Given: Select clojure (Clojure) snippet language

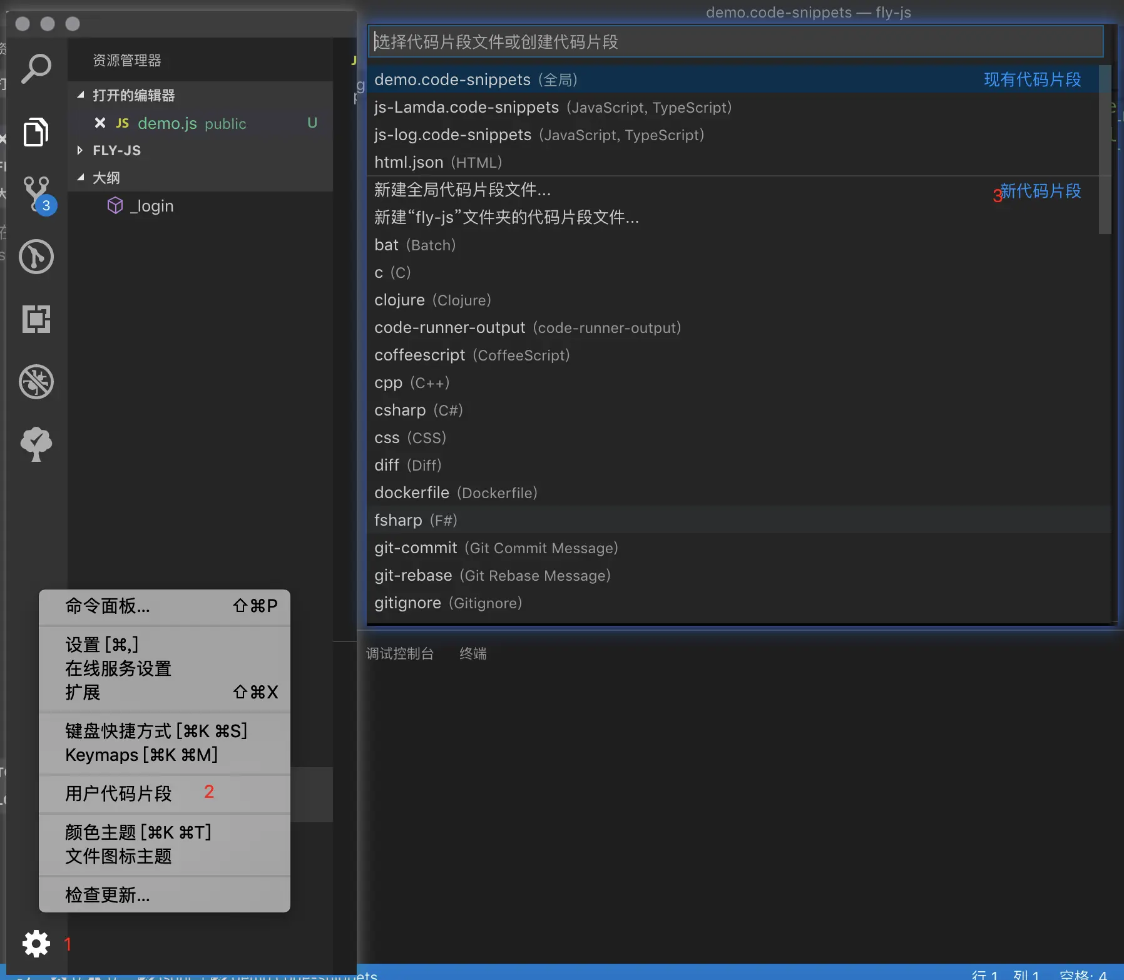Looking at the screenshot, I should 733,300.
